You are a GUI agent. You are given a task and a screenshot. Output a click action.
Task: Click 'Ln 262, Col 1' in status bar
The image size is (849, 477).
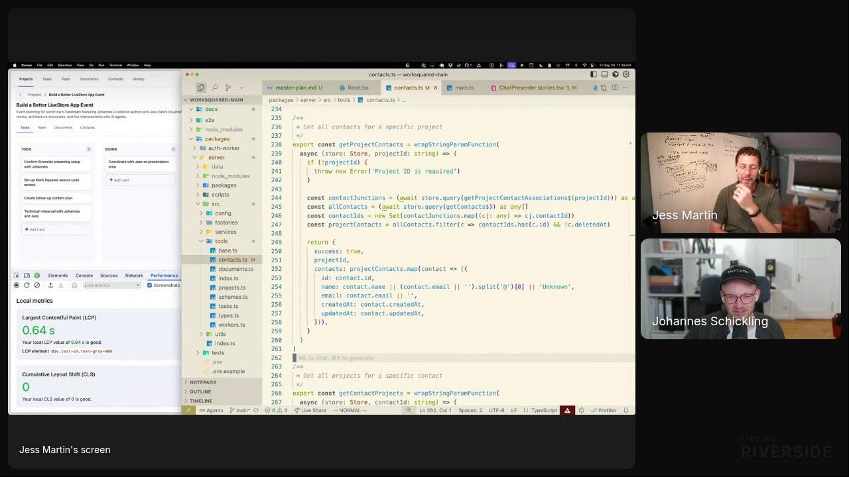click(x=435, y=410)
